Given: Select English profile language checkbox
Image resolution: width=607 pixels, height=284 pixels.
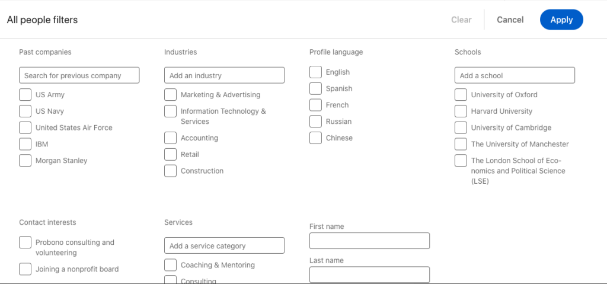Looking at the screenshot, I should [315, 72].
